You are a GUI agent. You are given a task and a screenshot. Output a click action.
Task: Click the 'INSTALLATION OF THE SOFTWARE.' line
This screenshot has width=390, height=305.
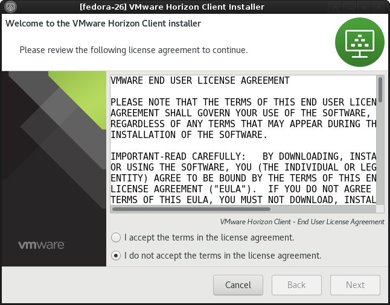point(189,135)
